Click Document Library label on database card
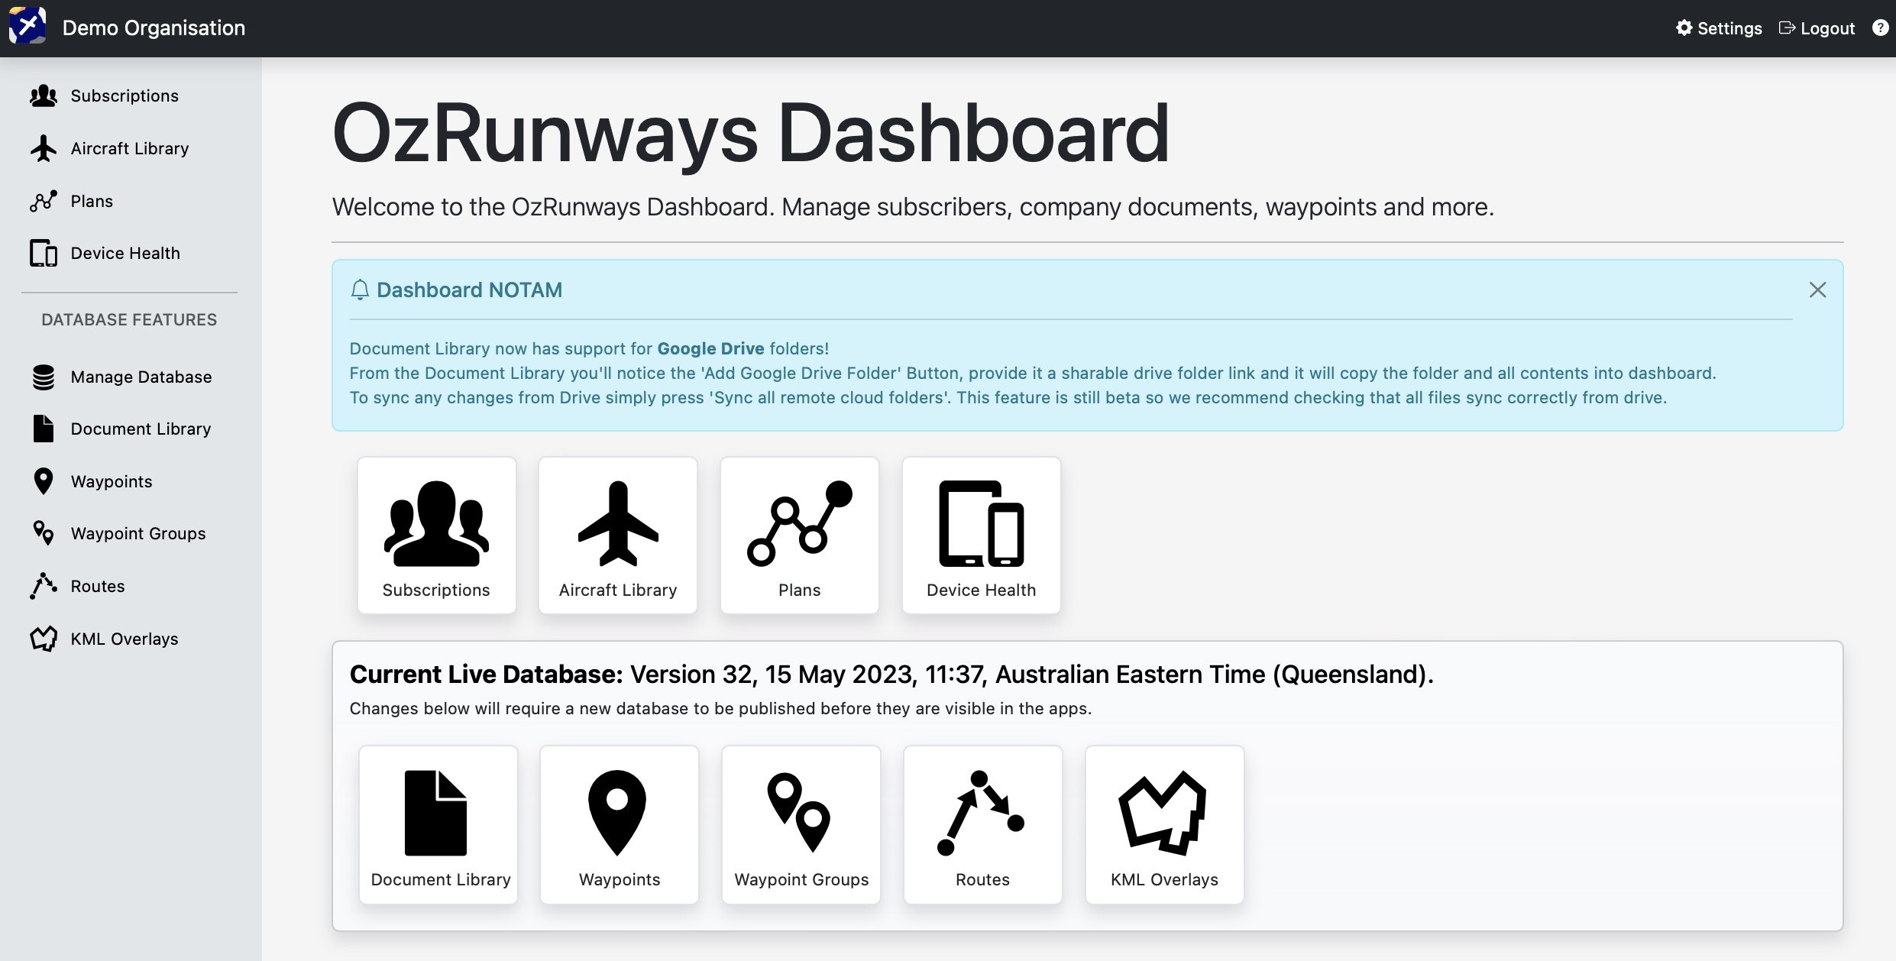 [441, 879]
